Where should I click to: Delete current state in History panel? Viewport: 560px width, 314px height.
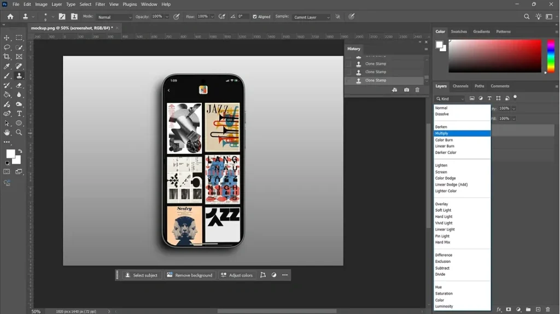pyautogui.click(x=417, y=90)
